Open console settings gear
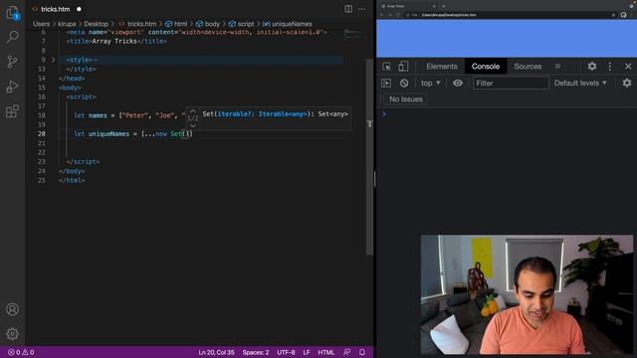 coord(627,84)
